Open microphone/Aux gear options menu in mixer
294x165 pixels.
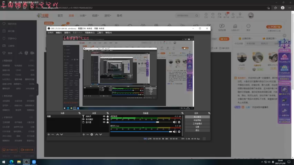pyautogui.click(x=179, y=132)
